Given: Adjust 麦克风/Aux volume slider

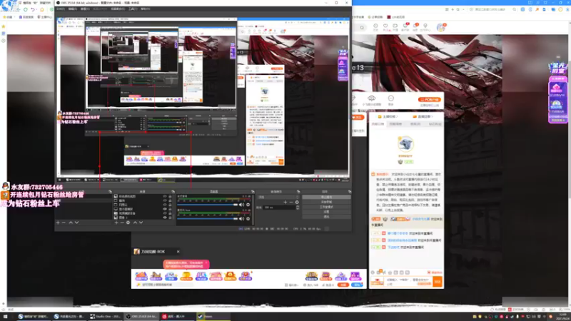Looking at the screenshot, I should click(208, 218).
